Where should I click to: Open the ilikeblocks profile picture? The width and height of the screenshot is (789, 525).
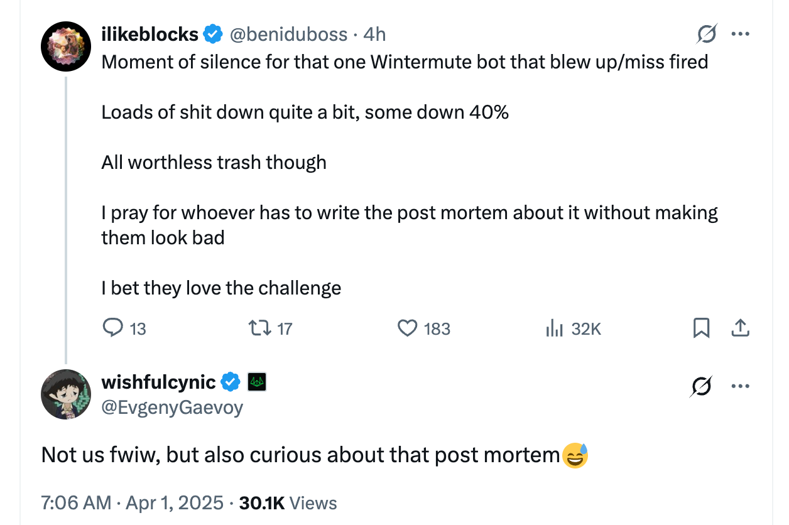tap(67, 46)
